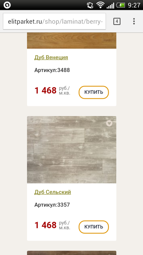Viewport: 143px width, 255px height.
Task: Add Дуб Сельский to favorites with heart icon
Action: [x=109, y=124]
